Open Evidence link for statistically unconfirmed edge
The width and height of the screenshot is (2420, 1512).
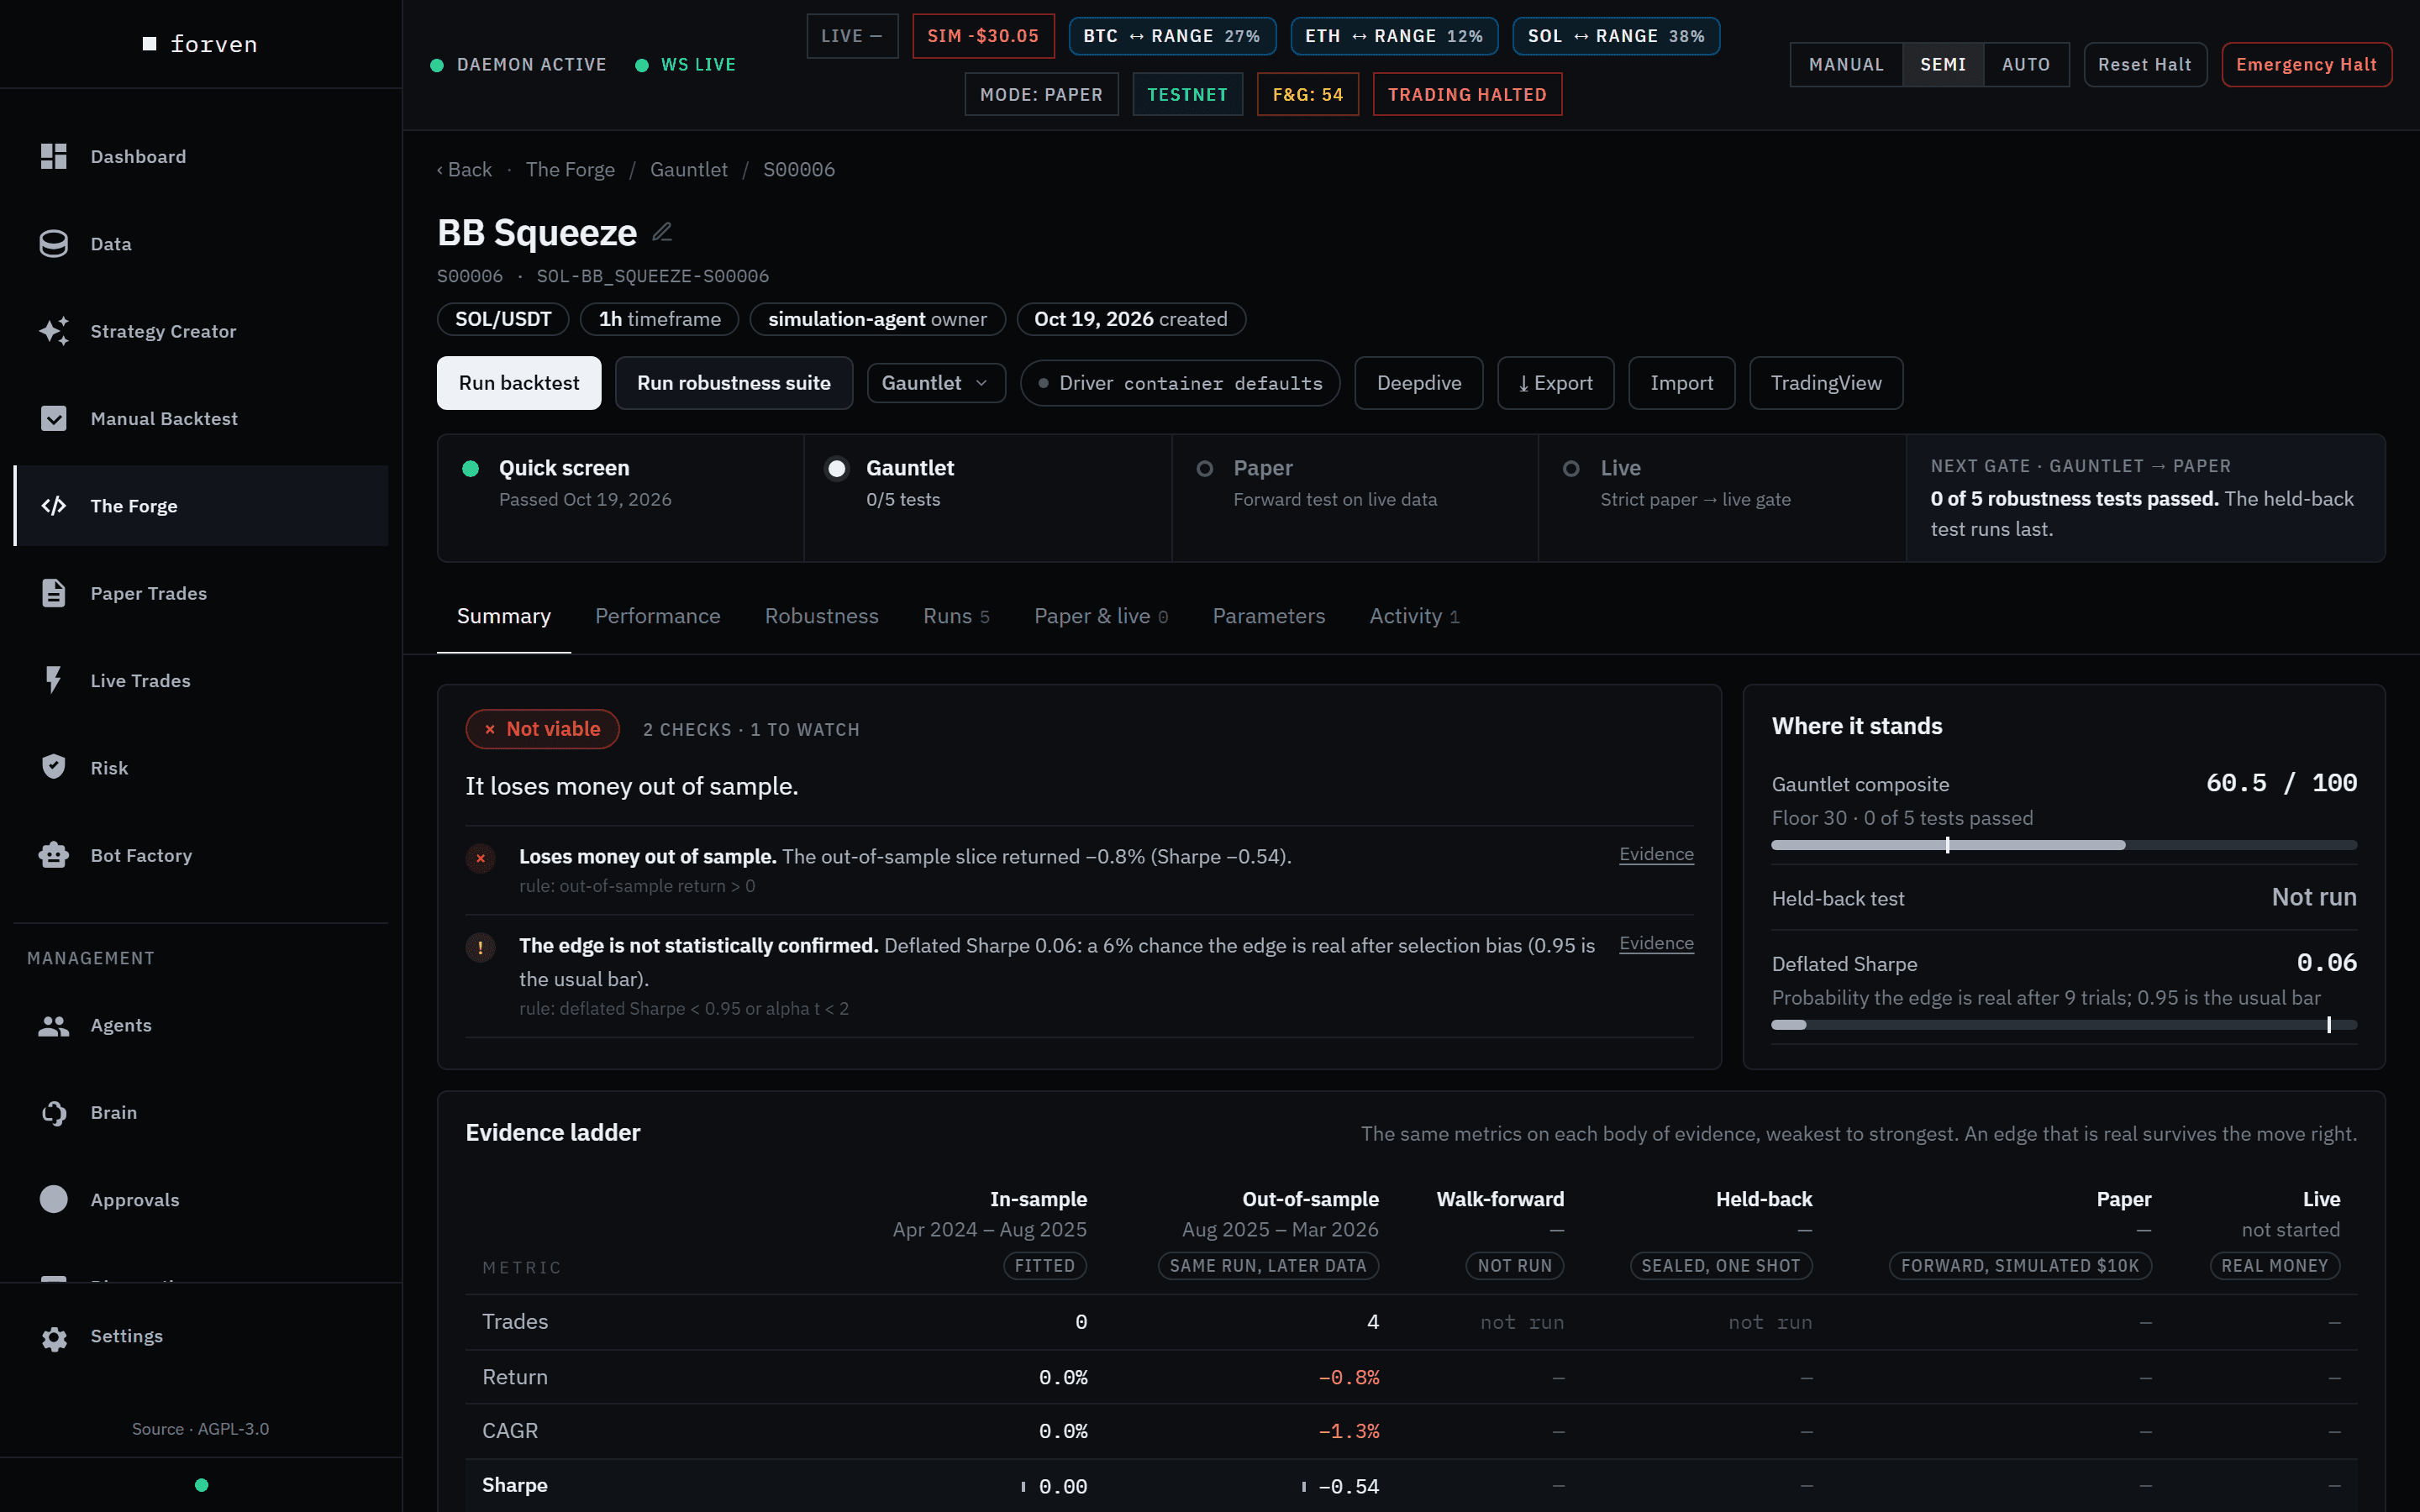(1656, 943)
